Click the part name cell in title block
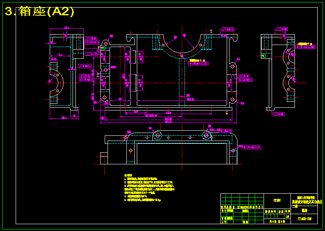Screen dimensions: 325x231 pyautogui.click(x=304, y=211)
